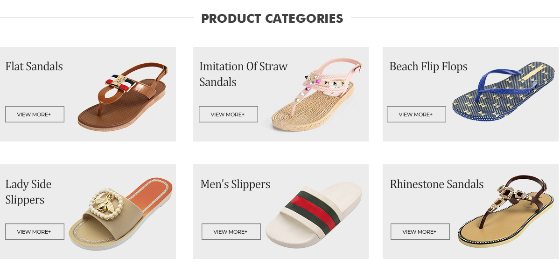Open the Rhinestone Sandals title link

[x=437, y=184]
